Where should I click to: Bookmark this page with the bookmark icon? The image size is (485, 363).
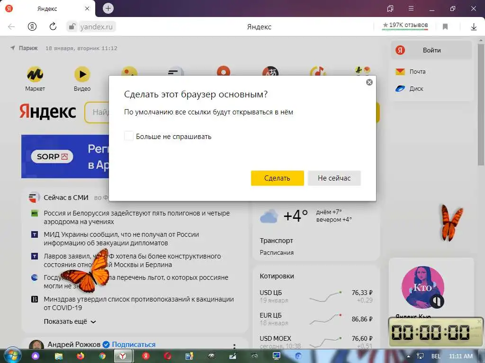point(445,27)
